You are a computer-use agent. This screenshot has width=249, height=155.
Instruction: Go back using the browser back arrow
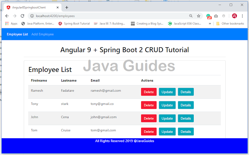coord(7,16)
